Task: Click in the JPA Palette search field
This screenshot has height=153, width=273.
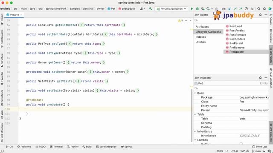Action: [x=231, y=20]
